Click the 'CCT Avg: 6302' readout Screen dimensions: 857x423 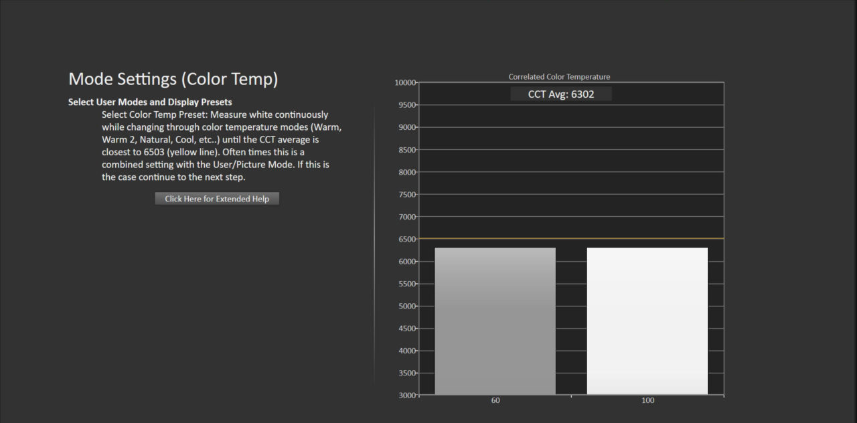tap(561, 94)
